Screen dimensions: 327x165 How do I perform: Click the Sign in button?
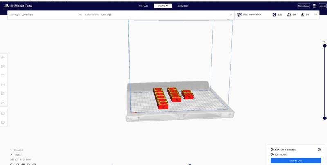click(x=323, y=6)
